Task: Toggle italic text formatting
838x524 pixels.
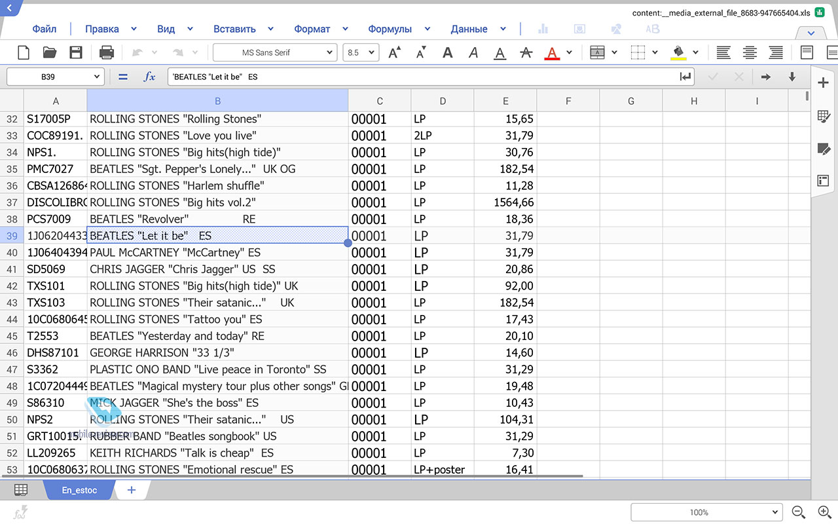Action: 473,52
